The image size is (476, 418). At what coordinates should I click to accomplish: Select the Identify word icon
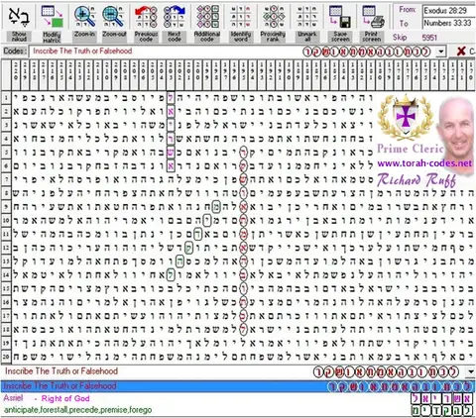240,16
